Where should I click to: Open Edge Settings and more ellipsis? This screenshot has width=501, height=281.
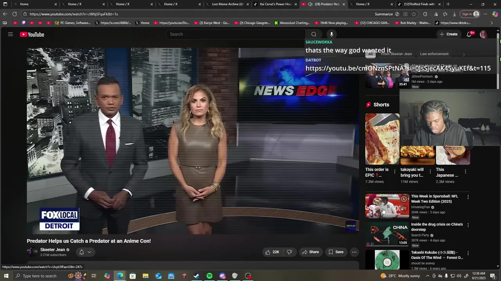point(485,14)
